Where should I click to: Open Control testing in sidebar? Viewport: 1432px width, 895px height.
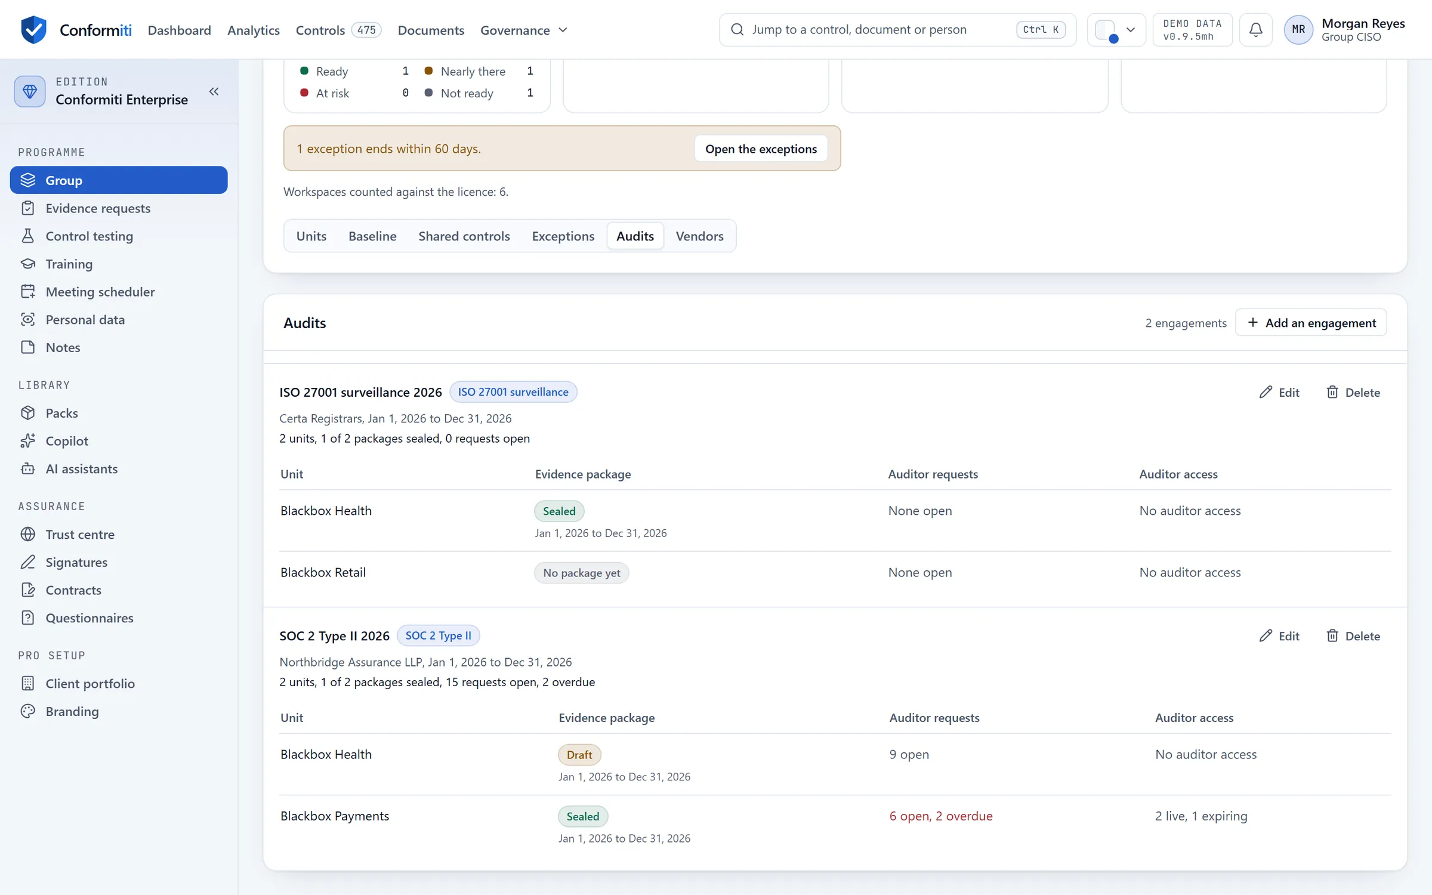[119, 236]
